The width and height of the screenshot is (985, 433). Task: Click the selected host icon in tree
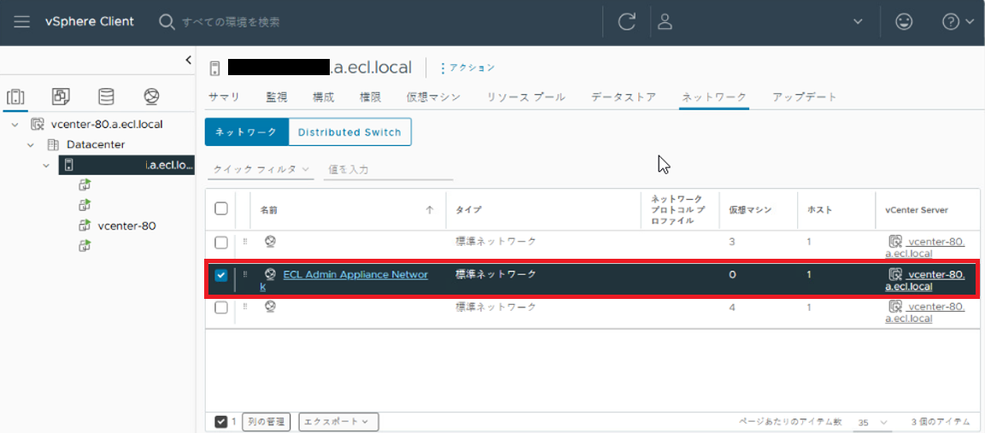(69, 166)
